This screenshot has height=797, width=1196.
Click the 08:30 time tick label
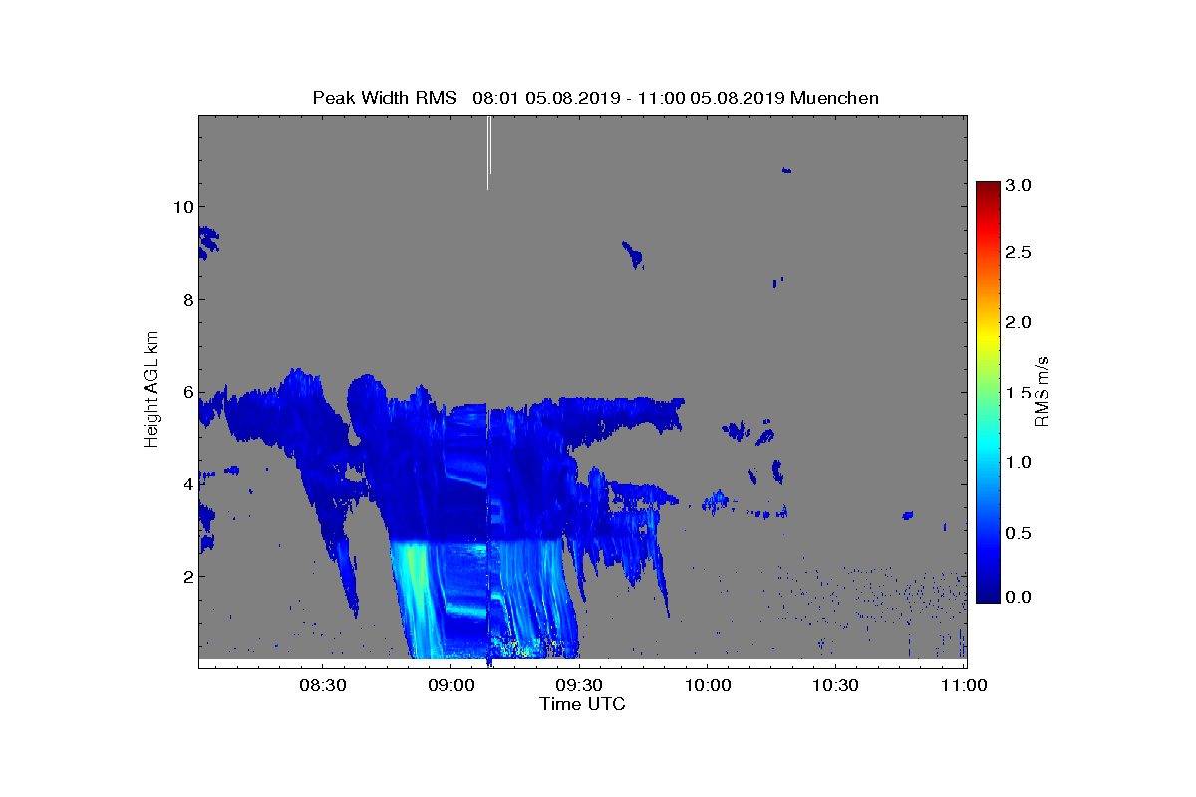click(x=322, y=685)
